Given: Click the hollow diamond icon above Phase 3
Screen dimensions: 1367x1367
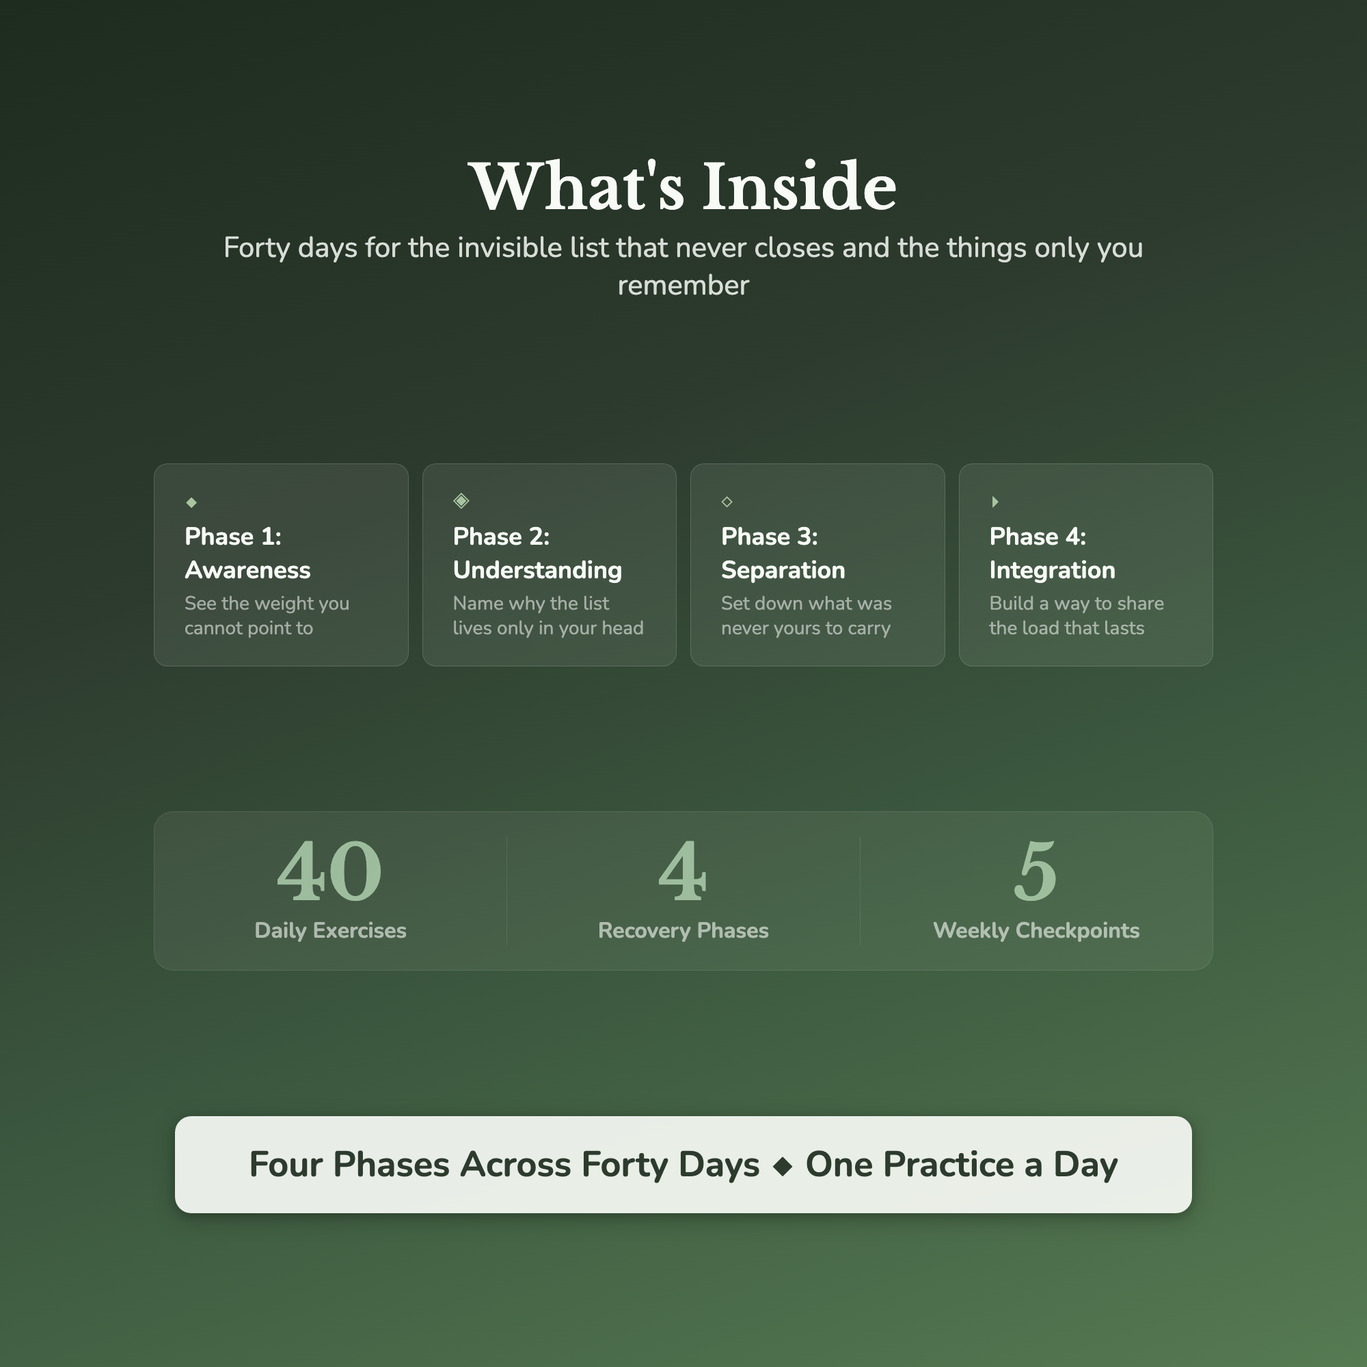Looking at the screenshot, I should tap(727, 502).
